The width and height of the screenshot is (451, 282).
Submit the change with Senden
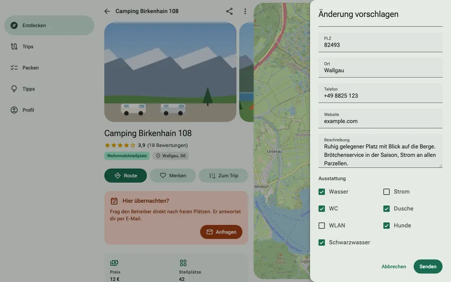pyautogui.click(x=428, y=266)
